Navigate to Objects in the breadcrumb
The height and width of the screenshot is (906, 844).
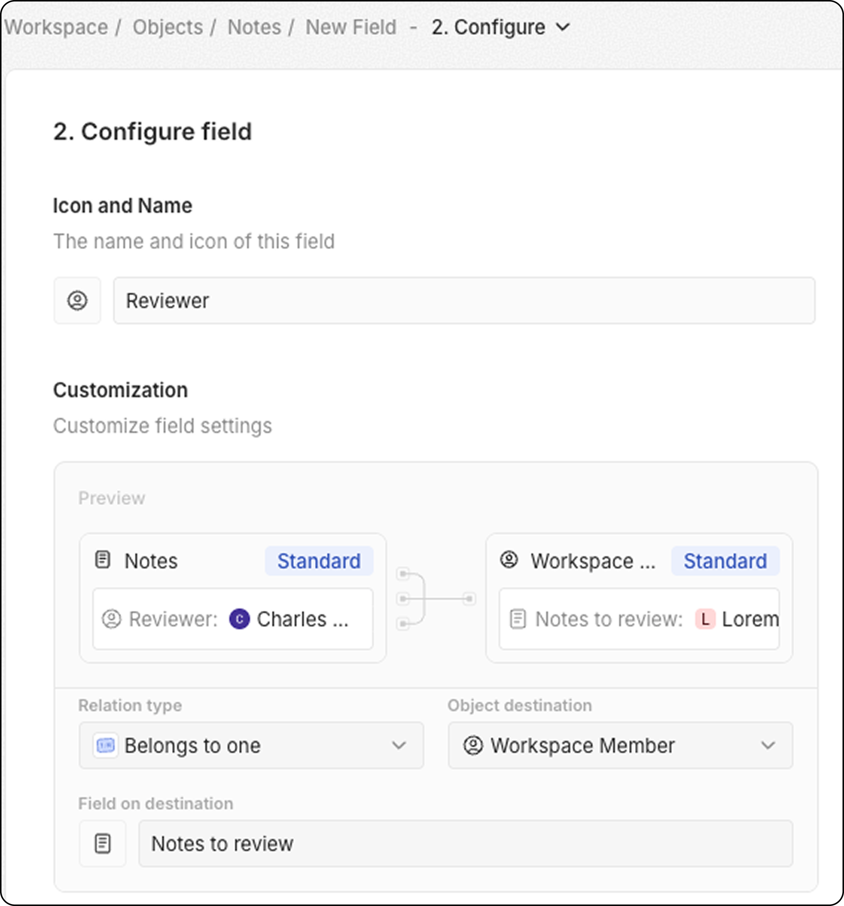tap(168, 28)
